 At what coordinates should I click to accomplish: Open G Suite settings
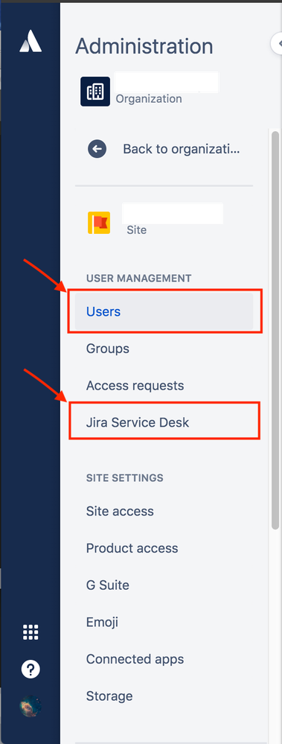pyautogui.click(x=108, y=585)
